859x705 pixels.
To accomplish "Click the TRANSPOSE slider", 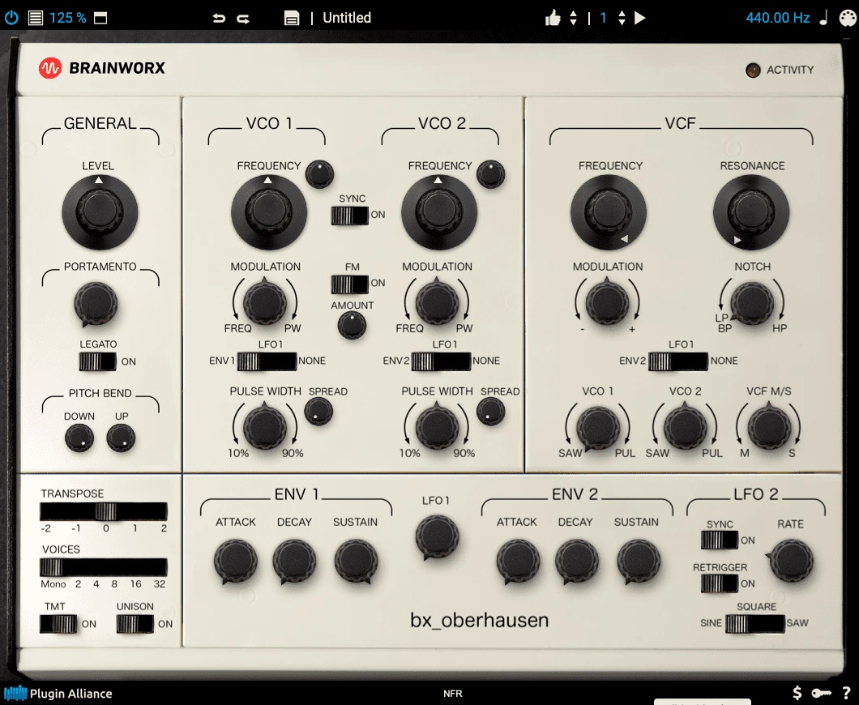I will (104, 511).
